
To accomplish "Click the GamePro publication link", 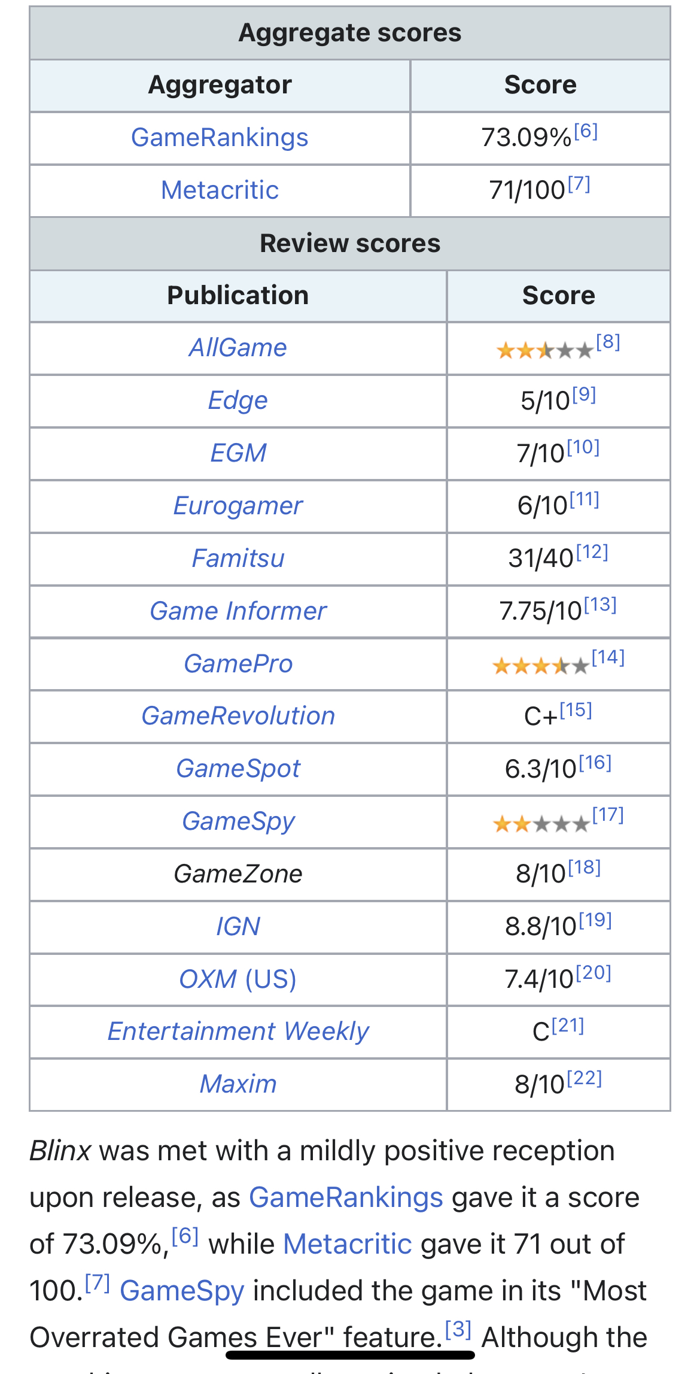I will (238, 664).
